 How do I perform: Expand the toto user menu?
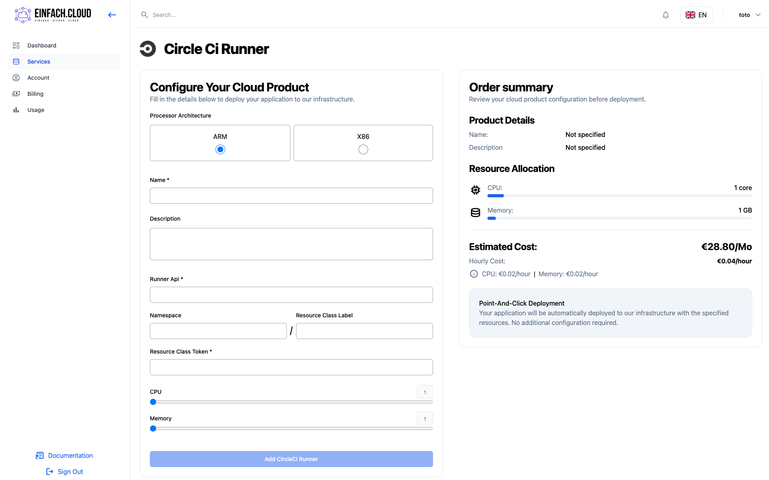[x=749, y=15]
